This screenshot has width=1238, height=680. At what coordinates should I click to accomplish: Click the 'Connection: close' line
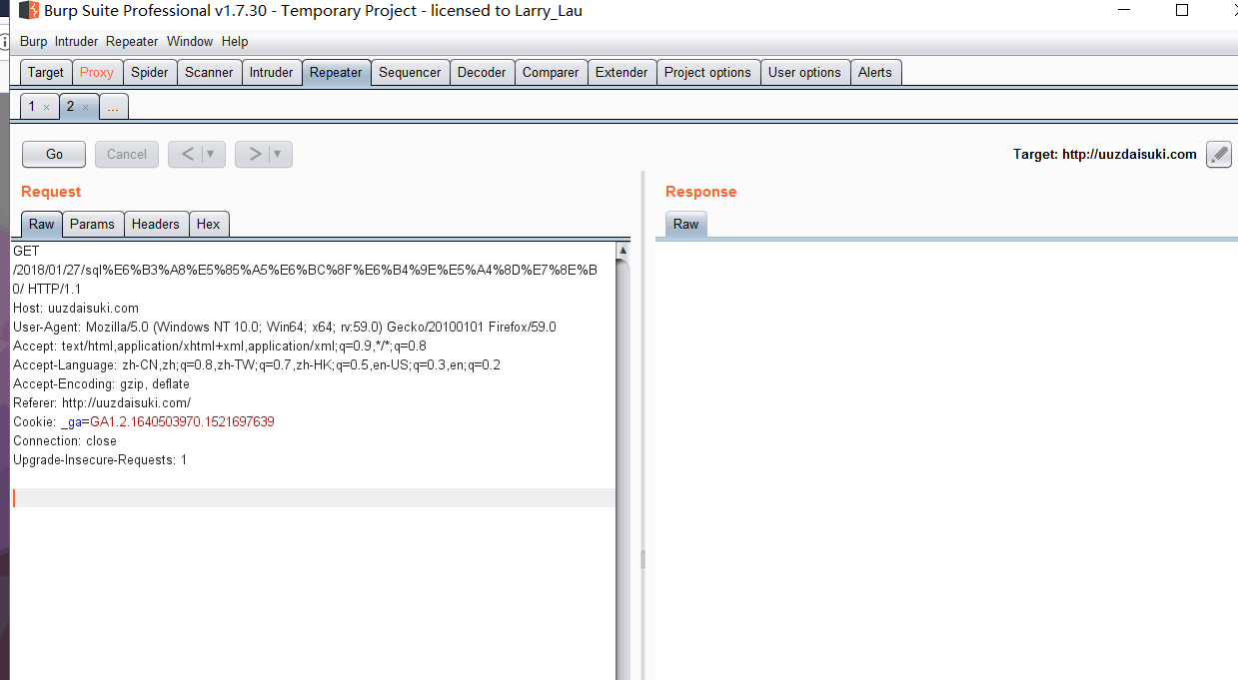point(65,440)
